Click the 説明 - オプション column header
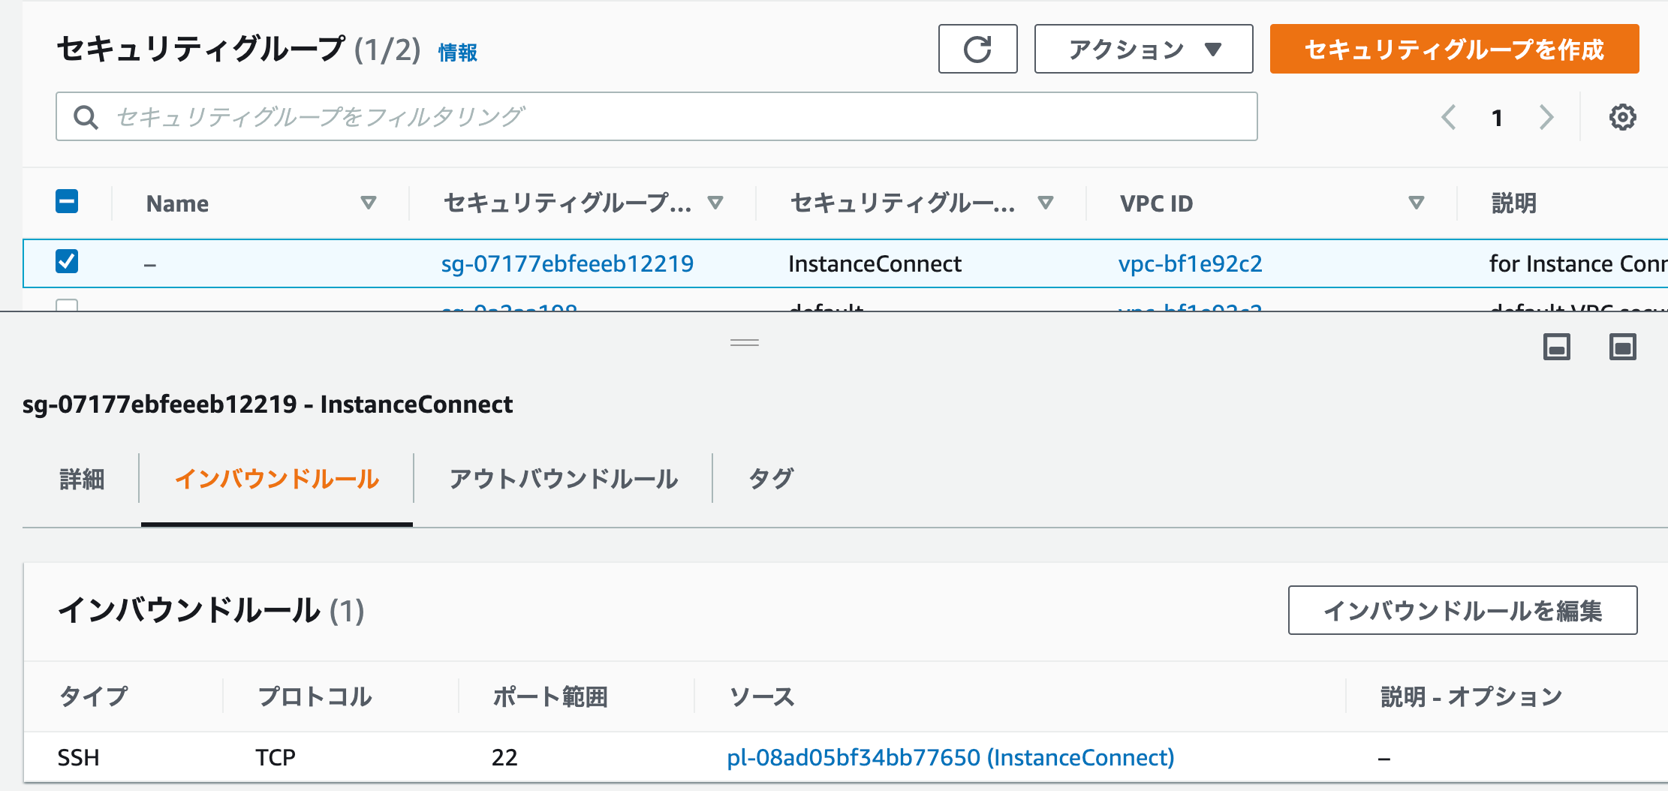 click(x=1471, y=696)
